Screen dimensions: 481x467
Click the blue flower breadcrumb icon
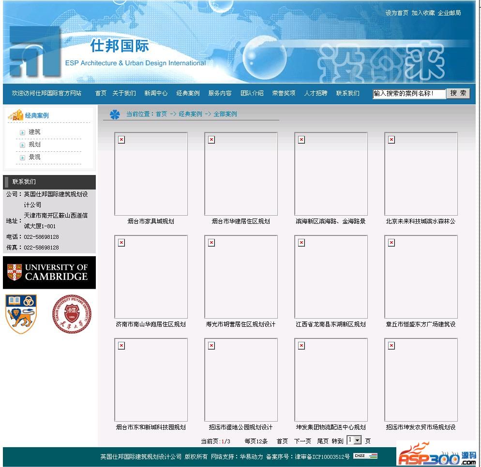tap(115, 115)
